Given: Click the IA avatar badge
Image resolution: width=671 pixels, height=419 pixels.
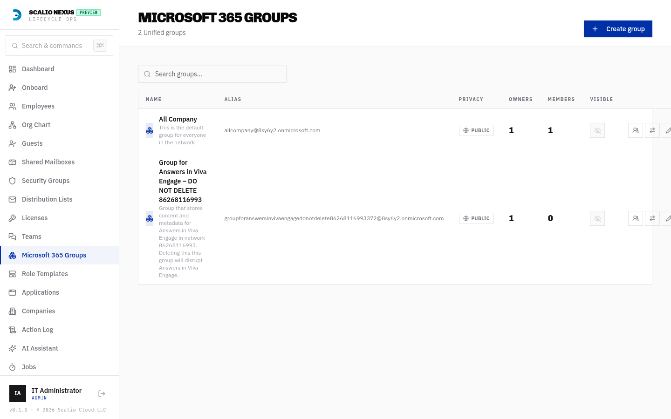Looking at the screenshot, I should click(18, 393).
